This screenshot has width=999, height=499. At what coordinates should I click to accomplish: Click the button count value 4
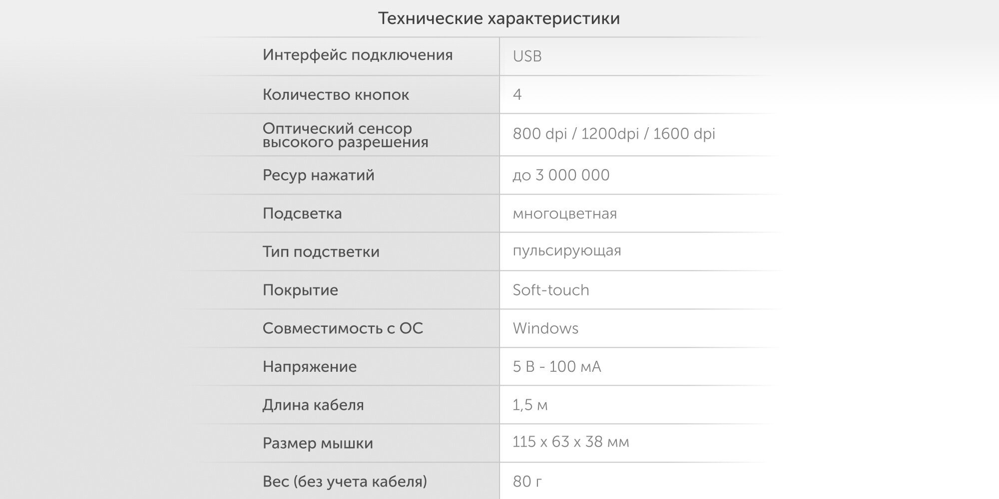(x=517, y=94)
